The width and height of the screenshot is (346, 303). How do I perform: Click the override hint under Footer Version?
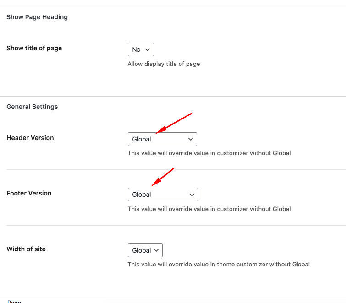pos(209,209)
